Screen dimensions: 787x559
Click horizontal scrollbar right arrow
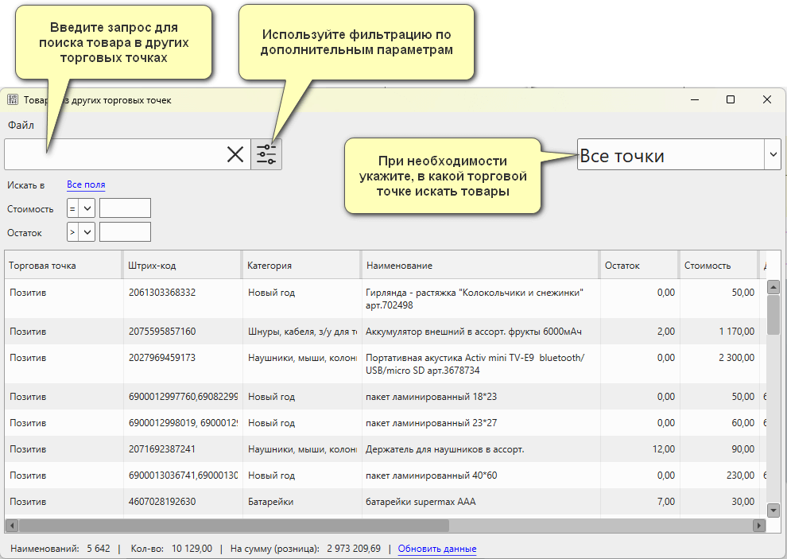(x=760, y=526)
